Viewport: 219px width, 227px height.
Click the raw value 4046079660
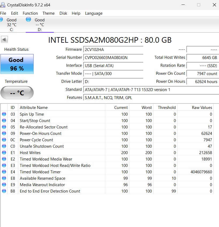pyautogui.click(x=201, y=172)
